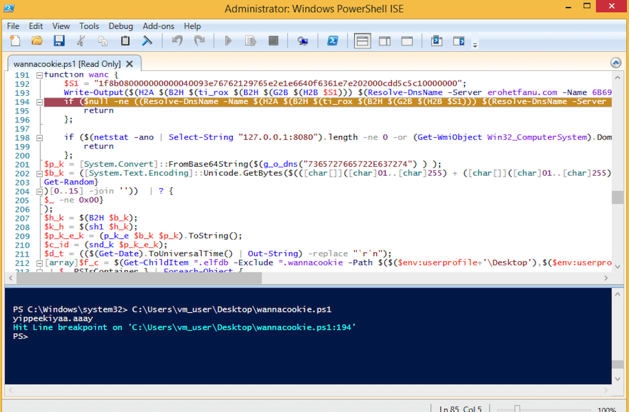
Task: Paste from clipboard using the Paste icon
Action: coord(125,40)
